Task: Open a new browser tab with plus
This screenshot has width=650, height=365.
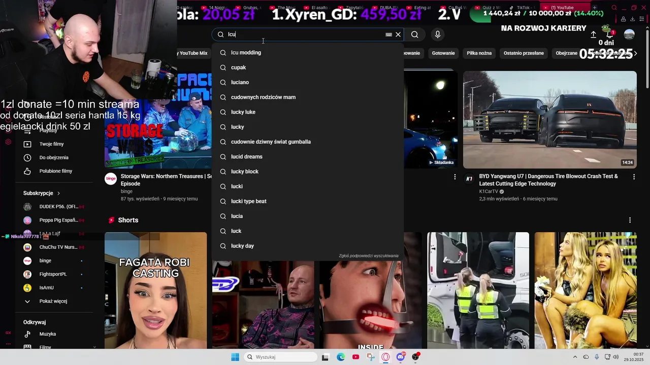Action: [x=595, y=8]
